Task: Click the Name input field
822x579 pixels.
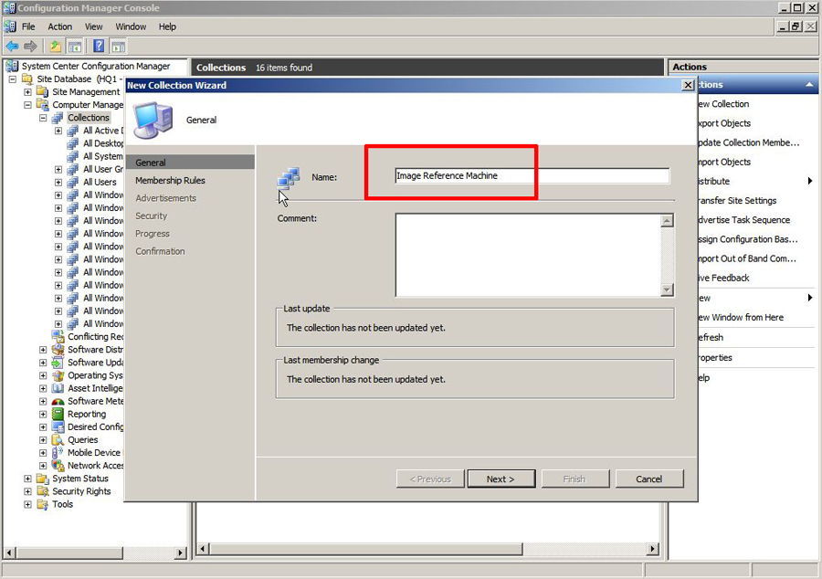Action: [x=532, y=175]
